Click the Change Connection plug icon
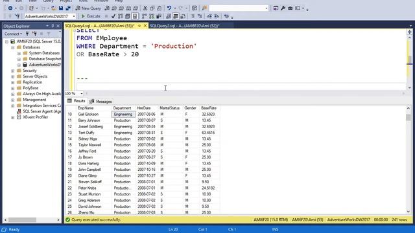Screen dimensions: 415x233 18,16
